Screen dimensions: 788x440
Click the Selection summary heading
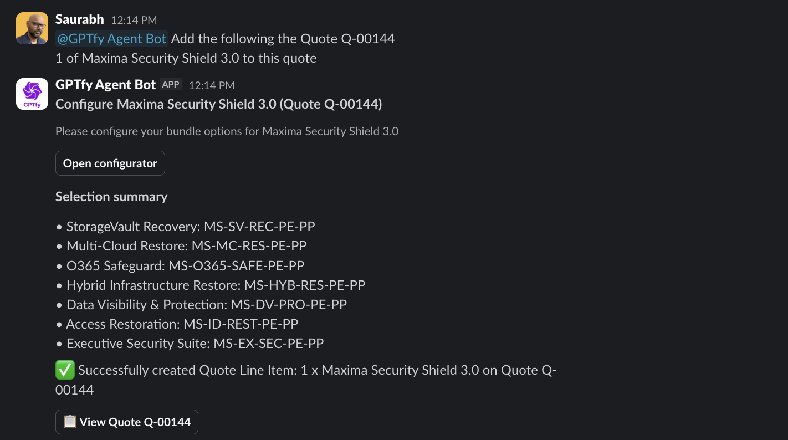[x=111, y=197]
